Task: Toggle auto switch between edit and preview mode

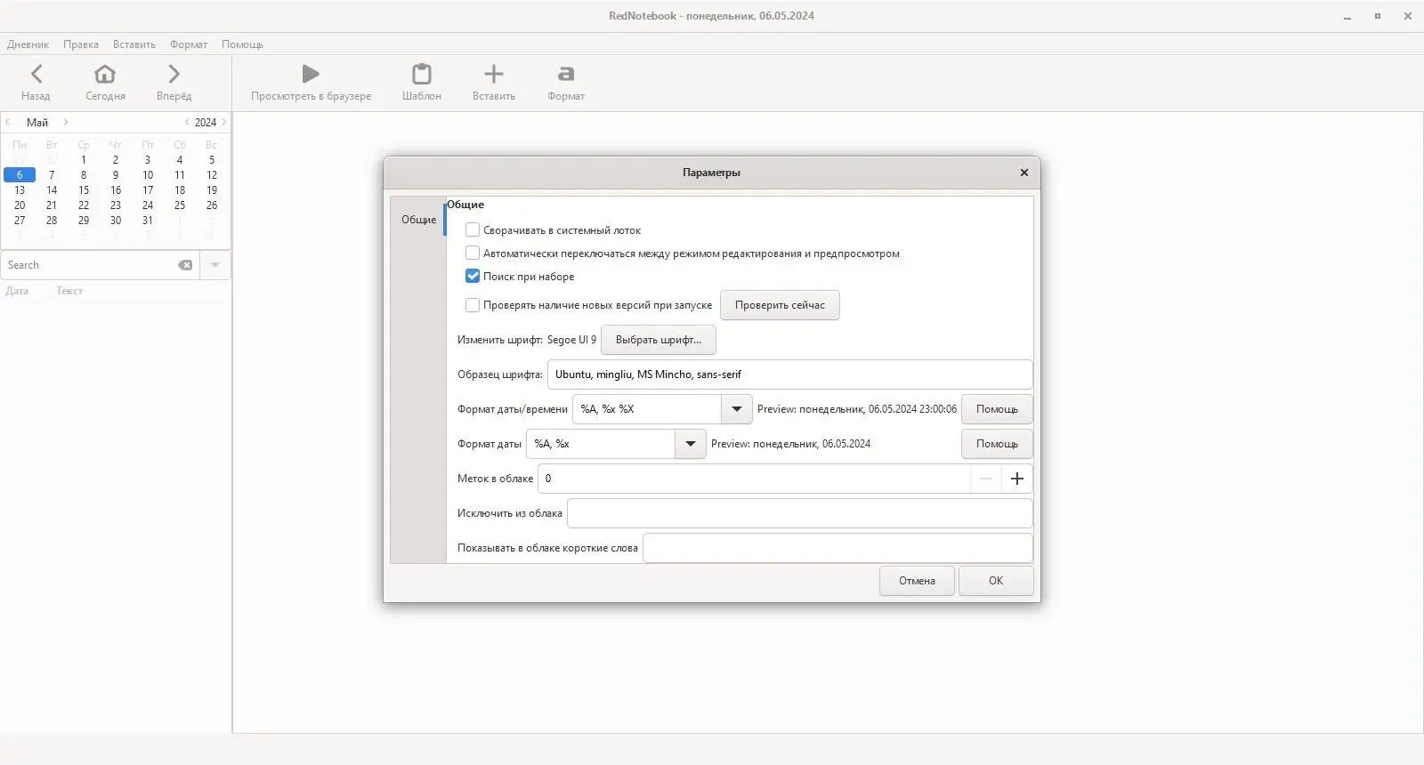Action: click(473, 253)
